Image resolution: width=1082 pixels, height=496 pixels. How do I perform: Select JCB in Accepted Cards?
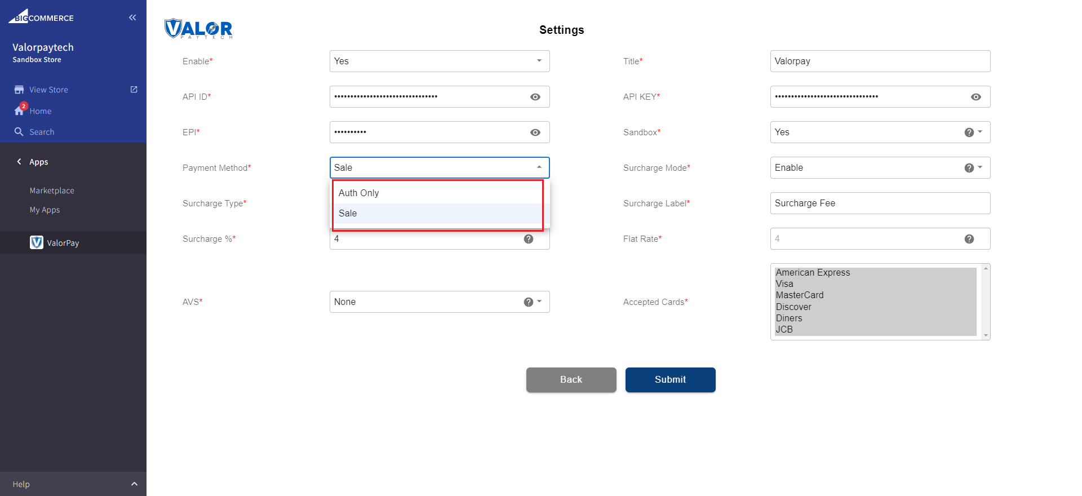pos(875,330)
